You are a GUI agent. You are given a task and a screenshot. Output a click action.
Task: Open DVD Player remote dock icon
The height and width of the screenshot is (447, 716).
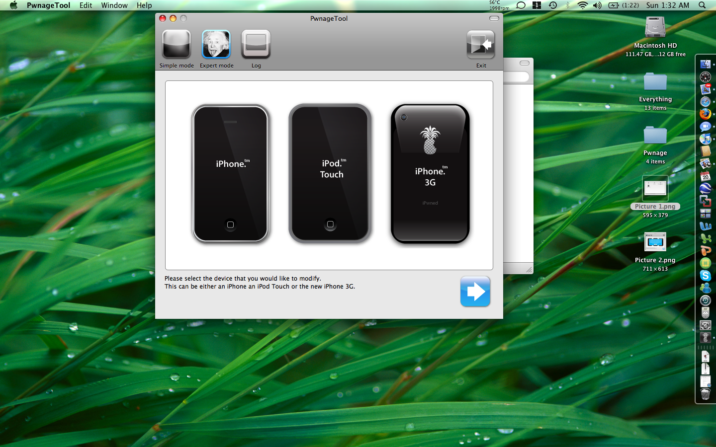(706, 312)
